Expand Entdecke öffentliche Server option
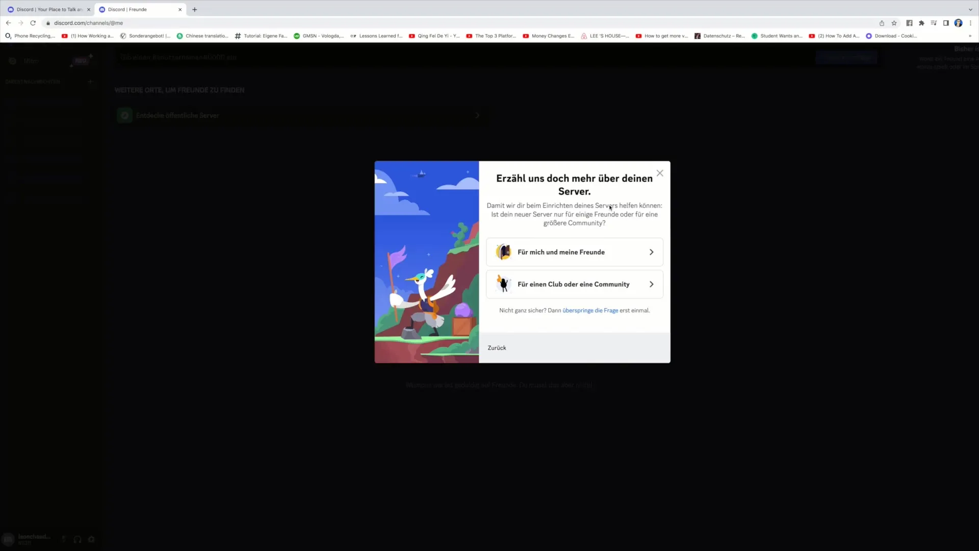The width and height of the screenshot is (979, 551). click(x=477, y=115)
